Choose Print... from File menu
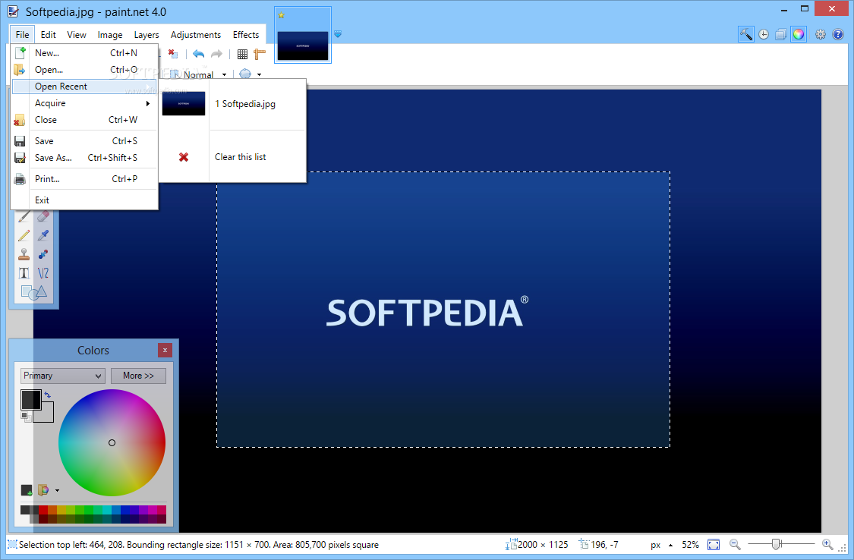 coord(84,178)
